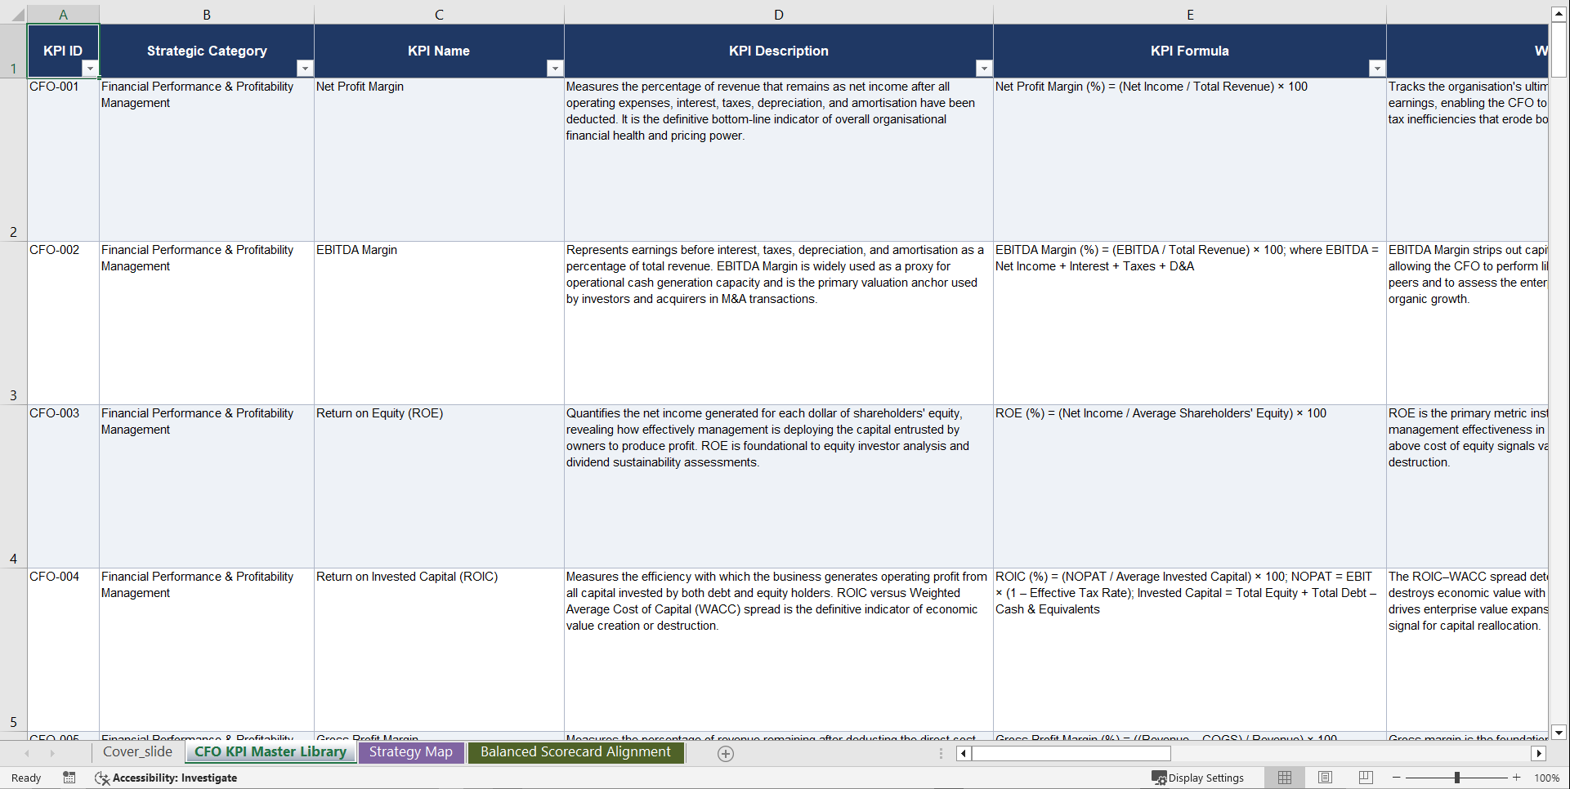This screenshot has height=789, width=1570.
Task: Select the EBITDA Margin name cell
Action: coord(439,323)
